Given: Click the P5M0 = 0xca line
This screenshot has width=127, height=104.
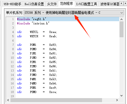Looking at the screenshot, I should point(37,92).
